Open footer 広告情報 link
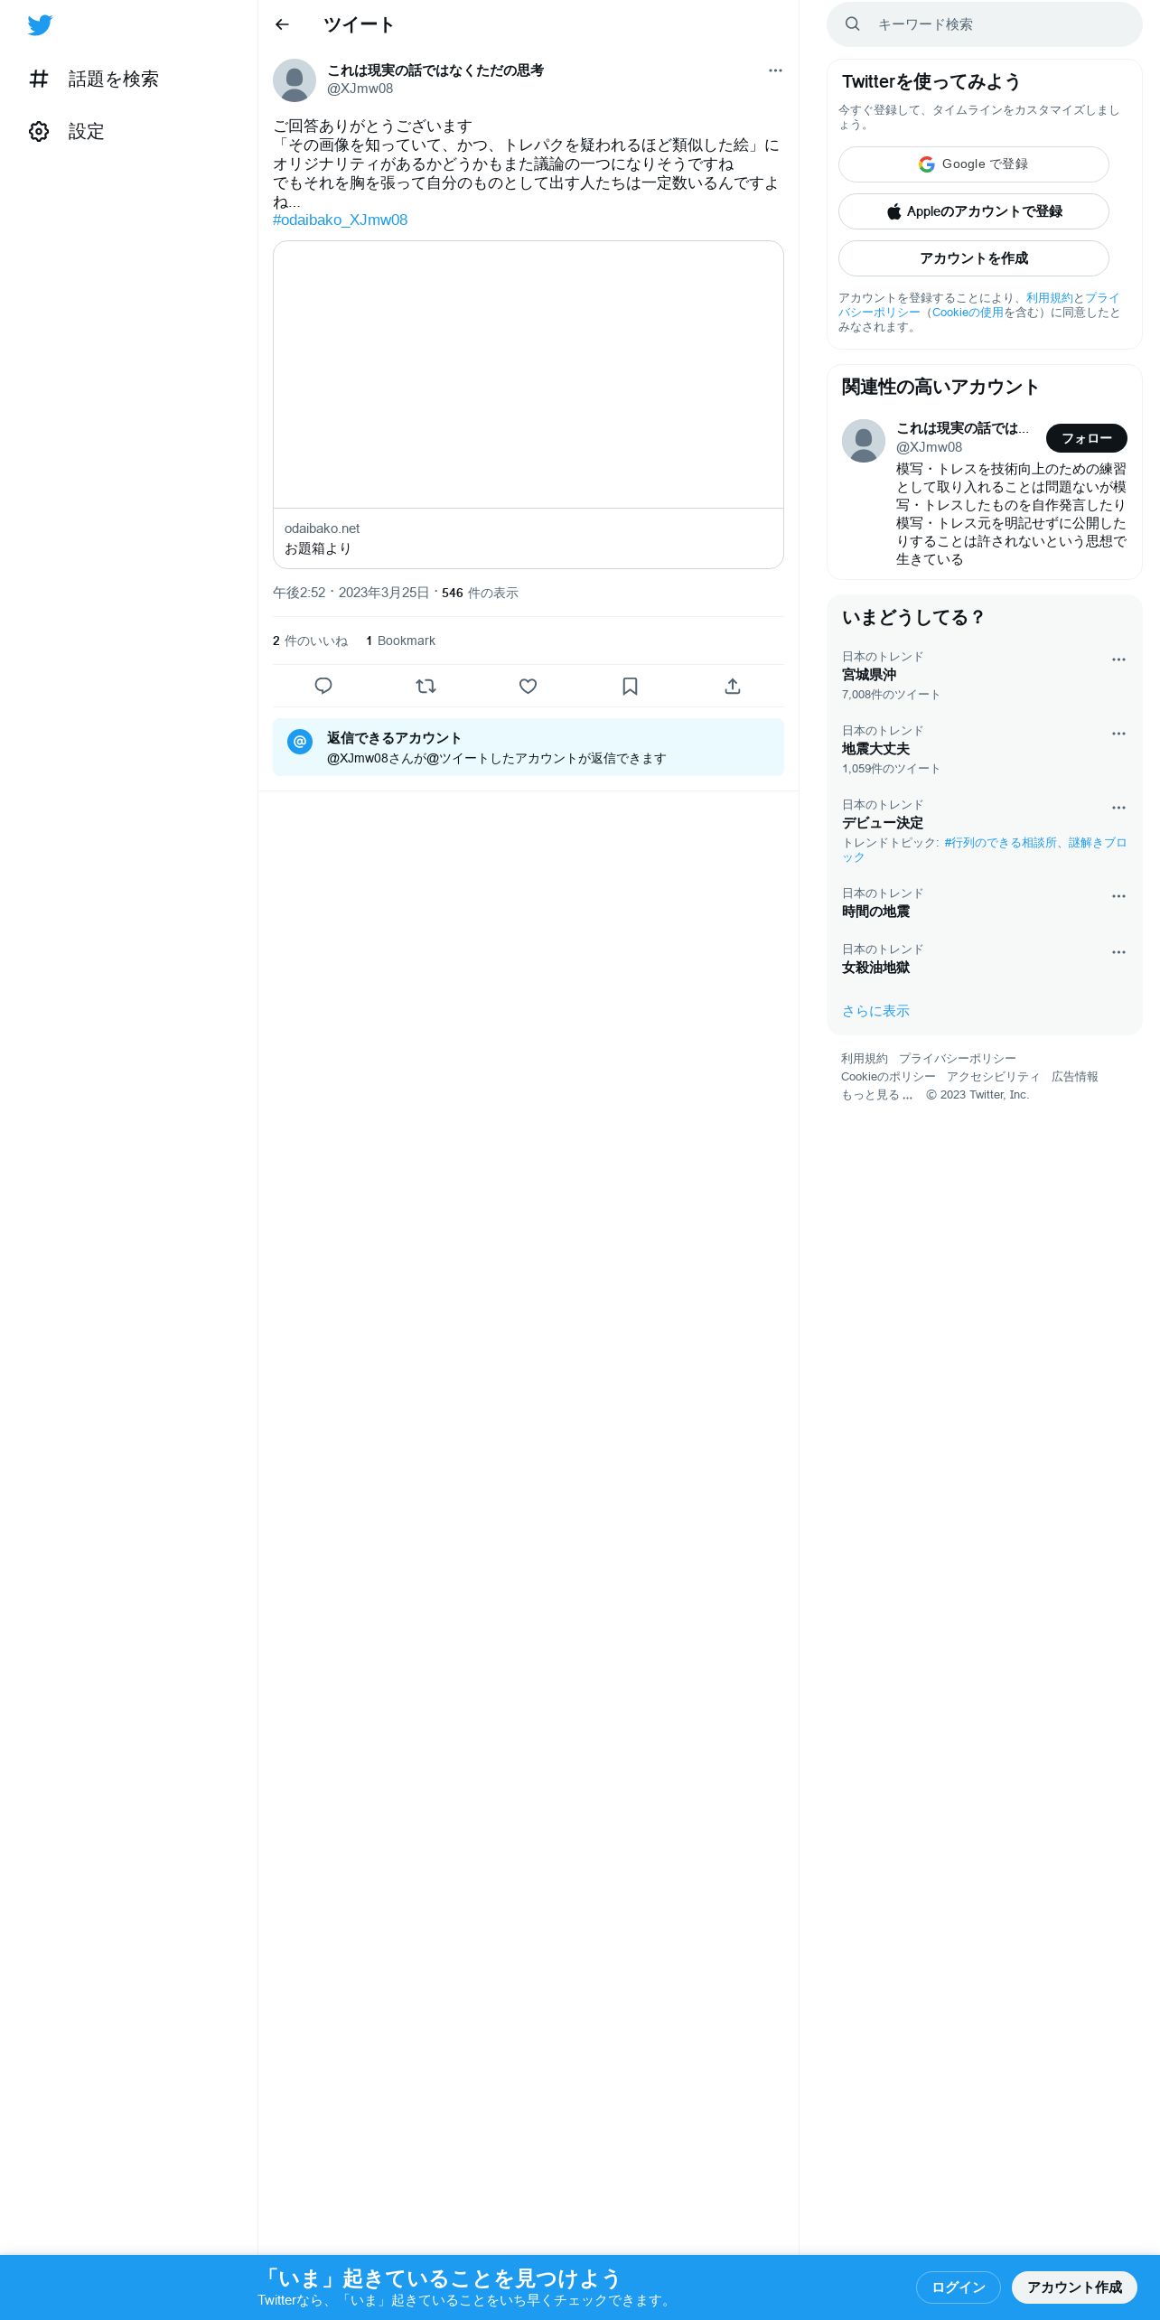 tap(1074, 1076)
